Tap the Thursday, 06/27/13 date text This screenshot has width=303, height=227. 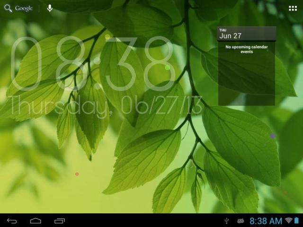click(x=105, y=107)
